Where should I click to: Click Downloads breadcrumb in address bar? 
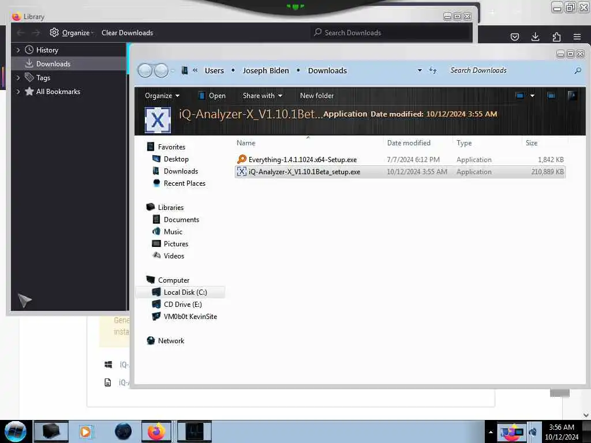tap(327, 70)
